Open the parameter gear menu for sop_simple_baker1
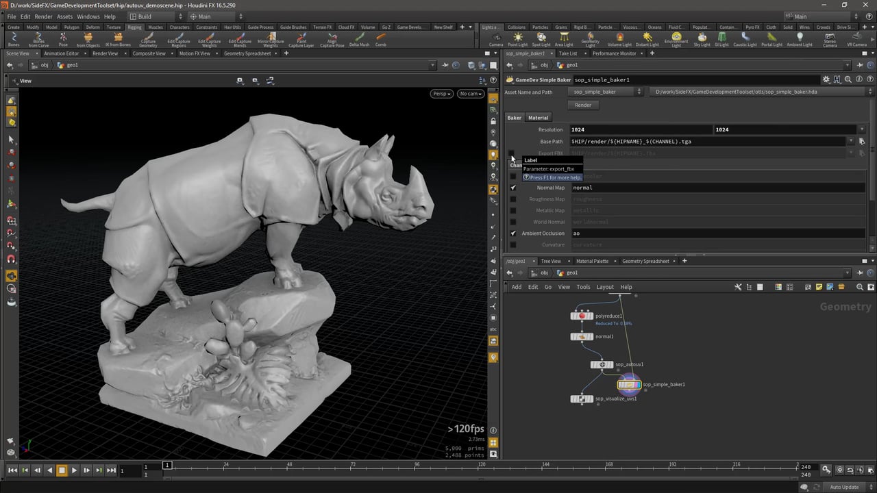This screenshot has height=493, width=877. coord(826,80)
